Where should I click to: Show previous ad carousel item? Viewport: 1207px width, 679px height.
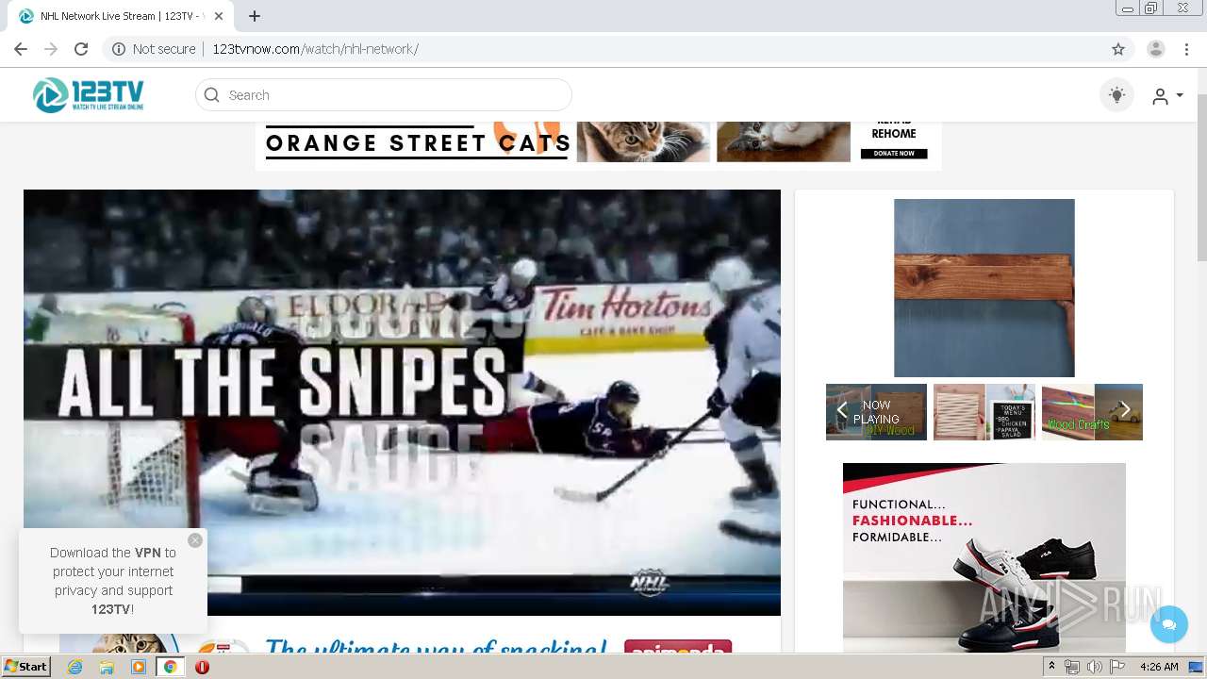coord(842,410)
